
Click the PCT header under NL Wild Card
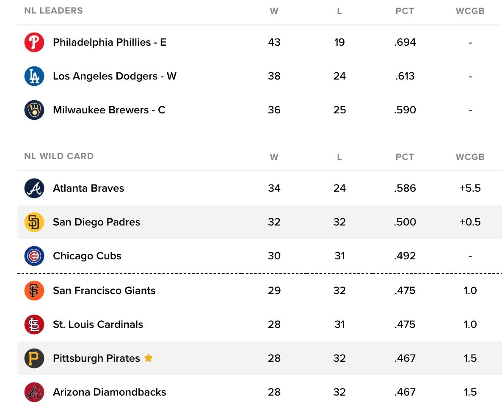point(405,157)
